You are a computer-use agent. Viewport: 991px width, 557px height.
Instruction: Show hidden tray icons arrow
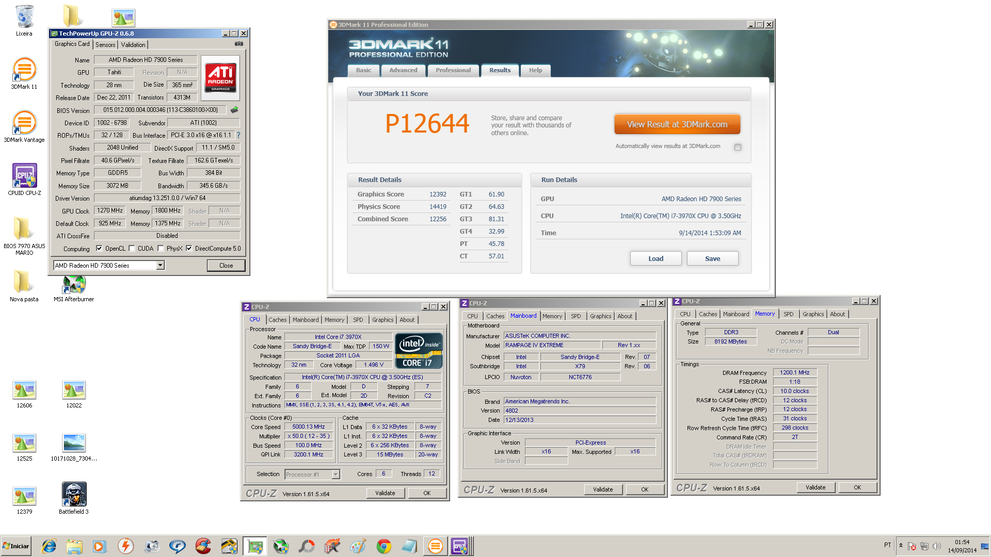(x=901, y=546)
